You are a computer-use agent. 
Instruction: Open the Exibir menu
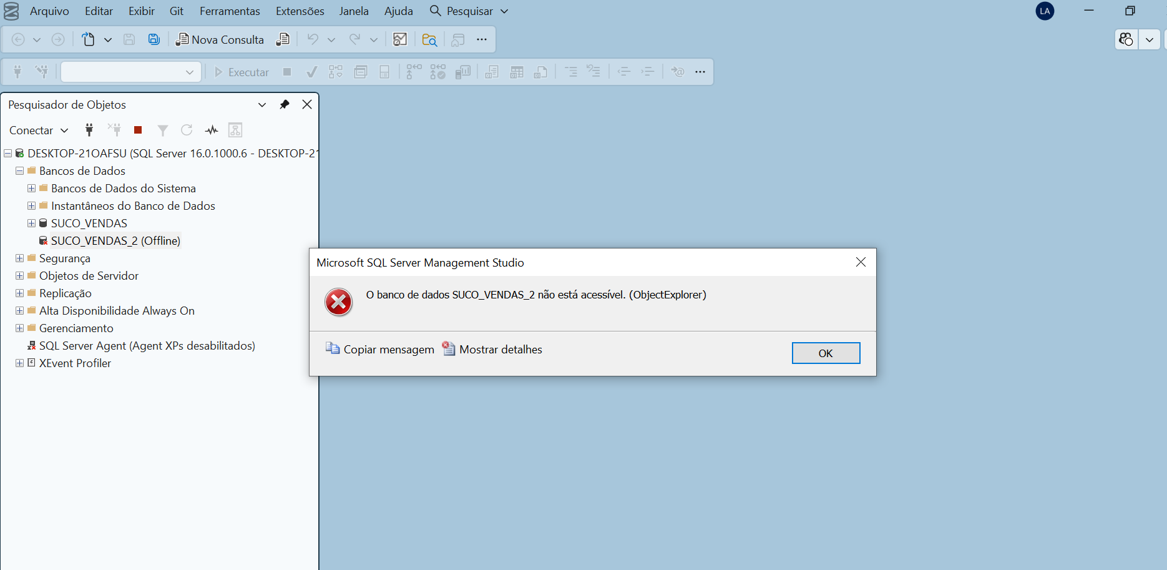[x=142, y=11]
